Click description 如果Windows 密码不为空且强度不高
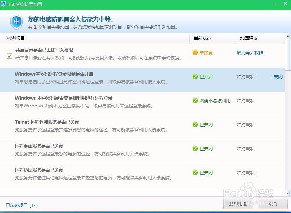This screenshot has height=213, width=291. click(x=84, y=106)
